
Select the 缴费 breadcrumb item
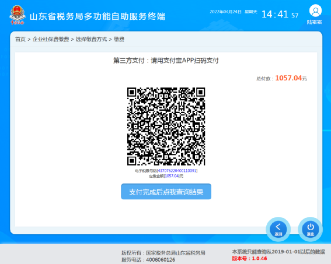click(x=119, y=39)
